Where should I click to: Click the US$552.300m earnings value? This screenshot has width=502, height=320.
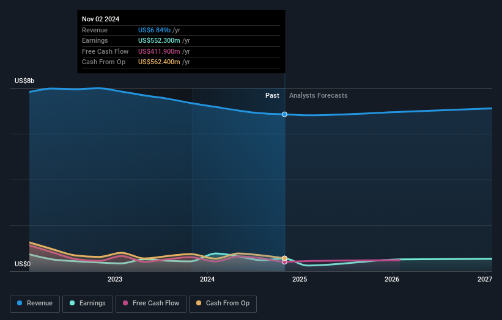[159, 40]
